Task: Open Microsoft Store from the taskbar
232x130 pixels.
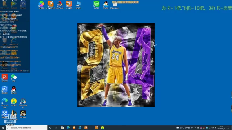Action: click(x=62, y=127)
